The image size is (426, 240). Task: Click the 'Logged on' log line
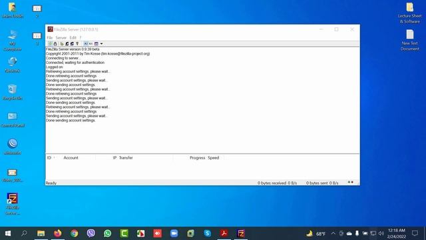(55, 67)
